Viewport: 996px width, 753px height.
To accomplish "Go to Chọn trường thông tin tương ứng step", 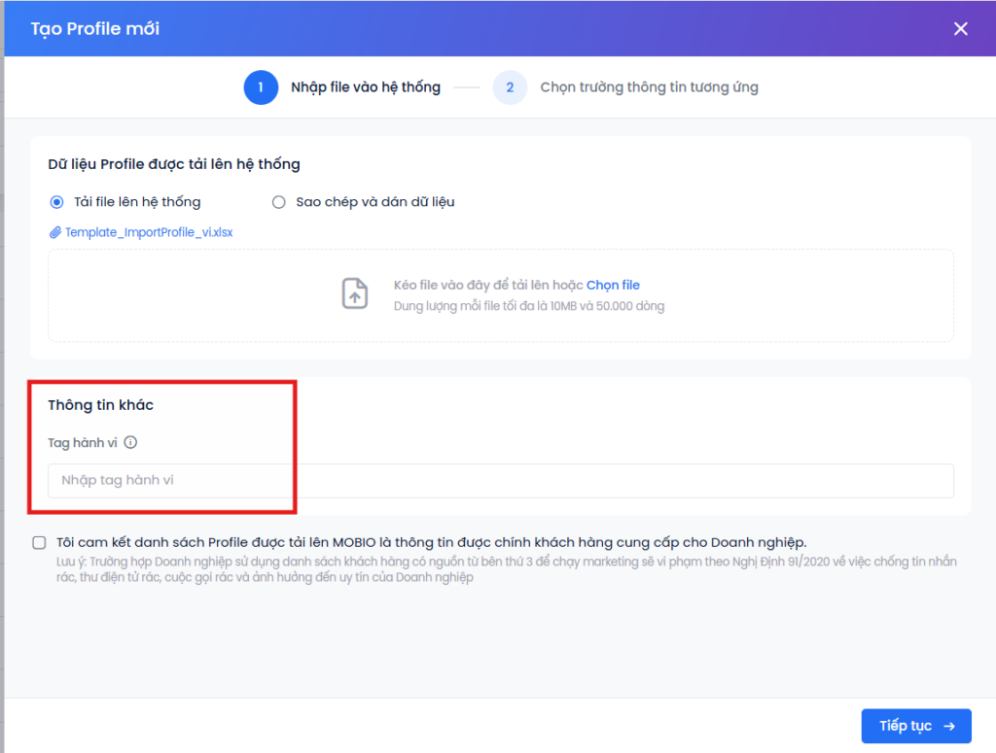I will 649,87.
